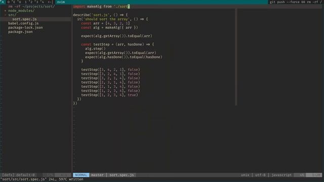The image size is (324, 182).
Task: Click the javascript filetype indicator
Action: pyautogui.click(x=281, y=175)
